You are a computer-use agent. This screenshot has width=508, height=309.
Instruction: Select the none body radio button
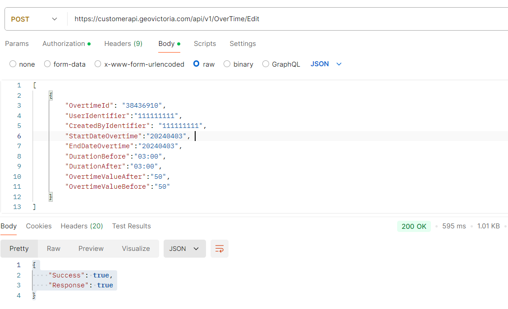pos(13,64)
